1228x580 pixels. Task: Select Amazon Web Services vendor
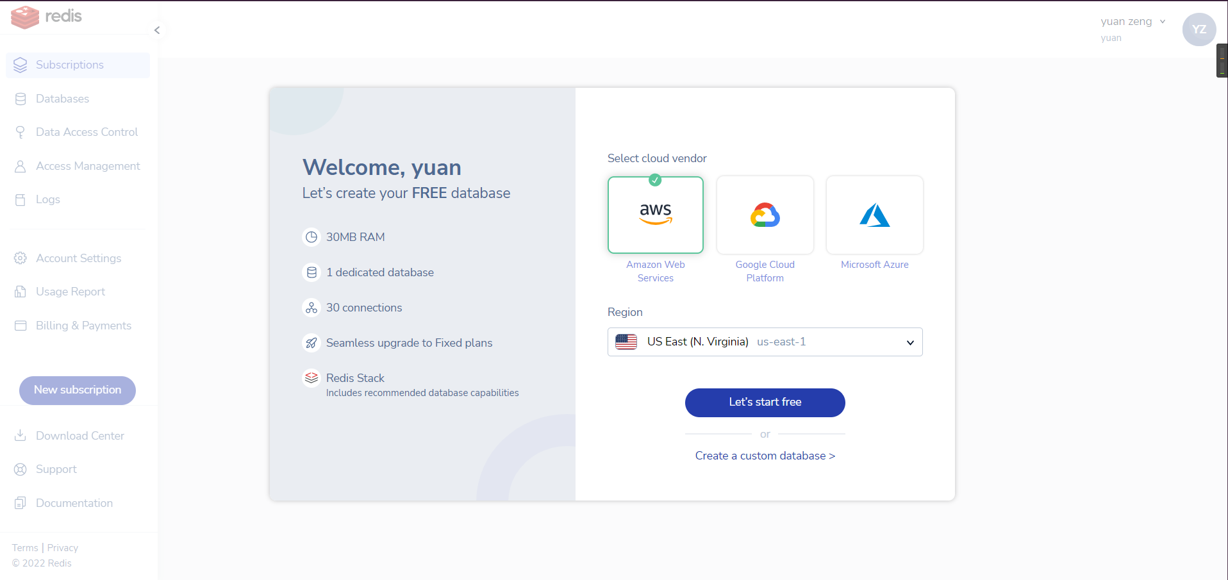[x=655, y=215]
